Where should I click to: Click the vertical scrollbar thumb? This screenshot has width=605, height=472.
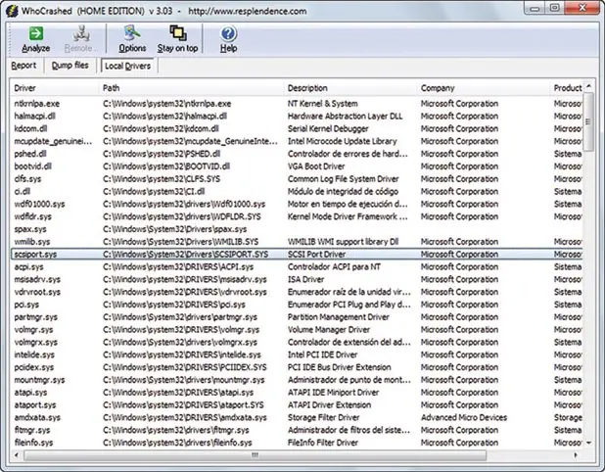point(588,122)
